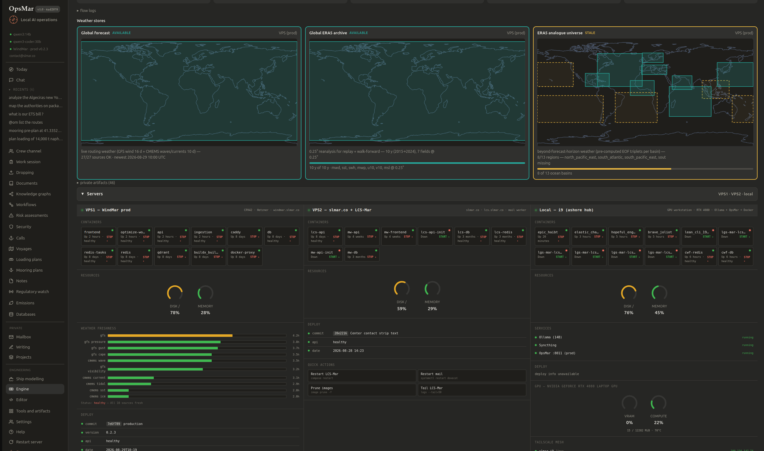Open the Today page icon in sidebar
Image resolution: width=764 pixels, height=451 pixels.
pyautogui.click(x=11, y=70)
